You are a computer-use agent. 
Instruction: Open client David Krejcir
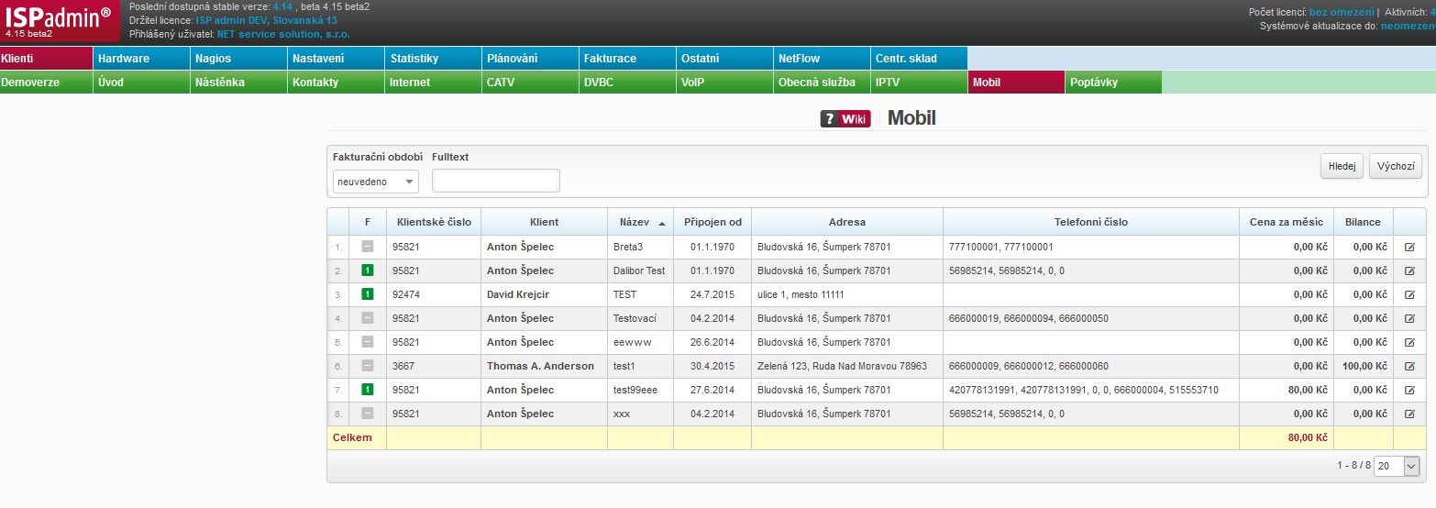tap(518, 294)
